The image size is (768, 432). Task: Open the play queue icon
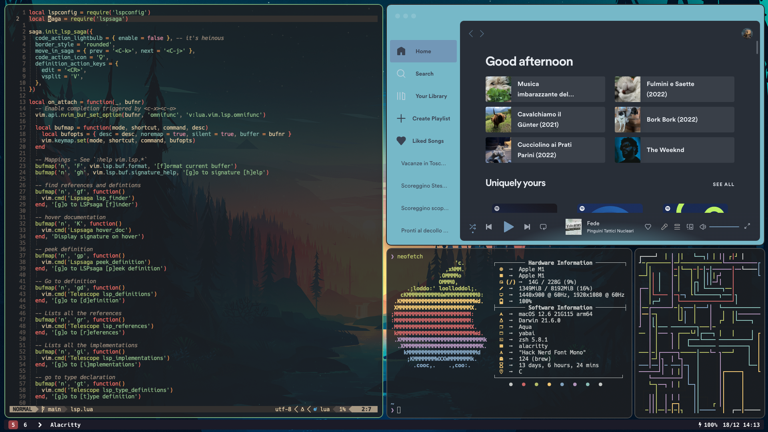(677, 227)
